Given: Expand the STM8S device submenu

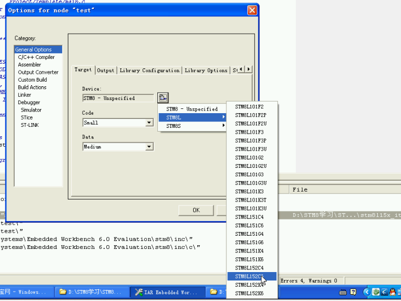Looking at the screenshot, I should [x=192, y=126].
